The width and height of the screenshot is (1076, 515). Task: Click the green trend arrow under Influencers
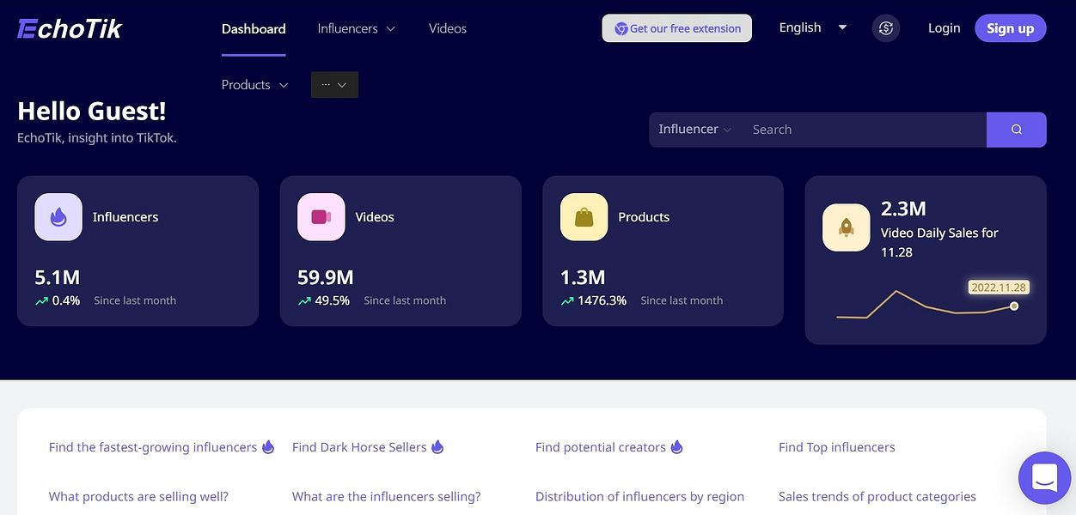[41, 301]
